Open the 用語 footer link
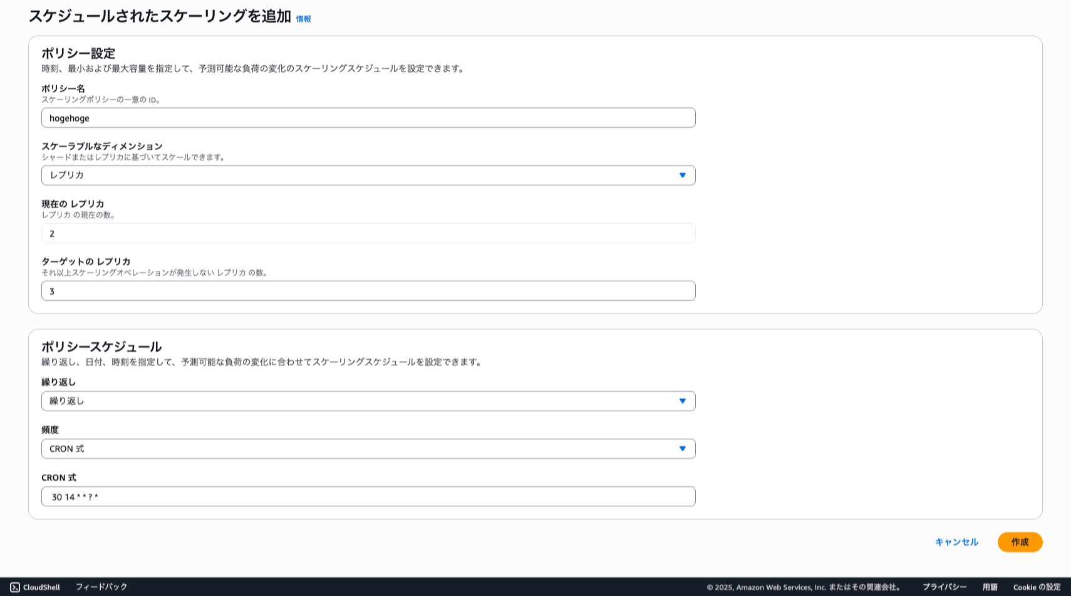Image resolution: width=1071 pixels, height=596 pixels. [x=990, y=587]
